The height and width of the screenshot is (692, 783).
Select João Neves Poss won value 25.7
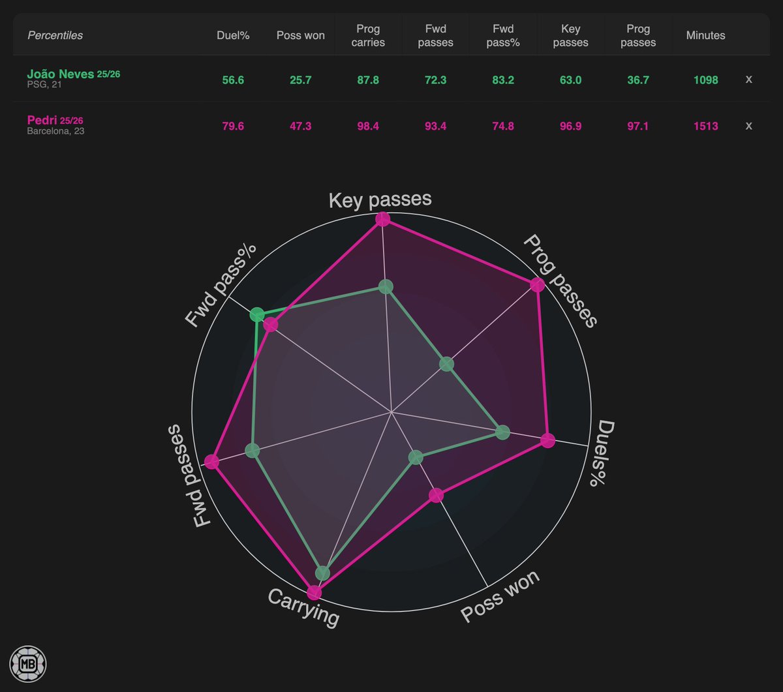[301, 80]
